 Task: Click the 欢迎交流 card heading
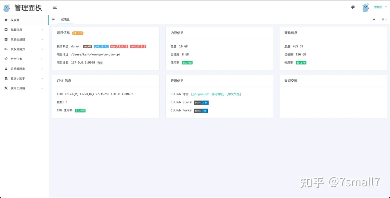coord(291,81)
